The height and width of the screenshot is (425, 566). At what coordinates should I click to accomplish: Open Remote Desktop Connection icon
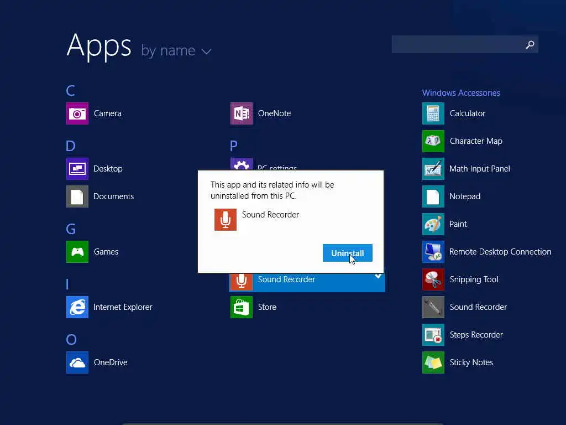(x=433, y=252)
